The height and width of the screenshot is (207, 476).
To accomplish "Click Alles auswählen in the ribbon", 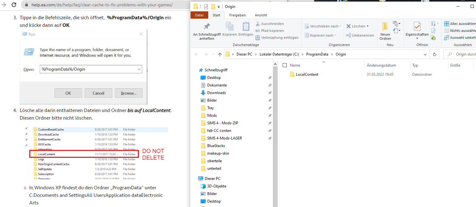I will [x=460, y=24].
